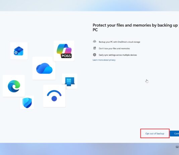Click the keyboard icon in the bottom bar

pos(177,147)
